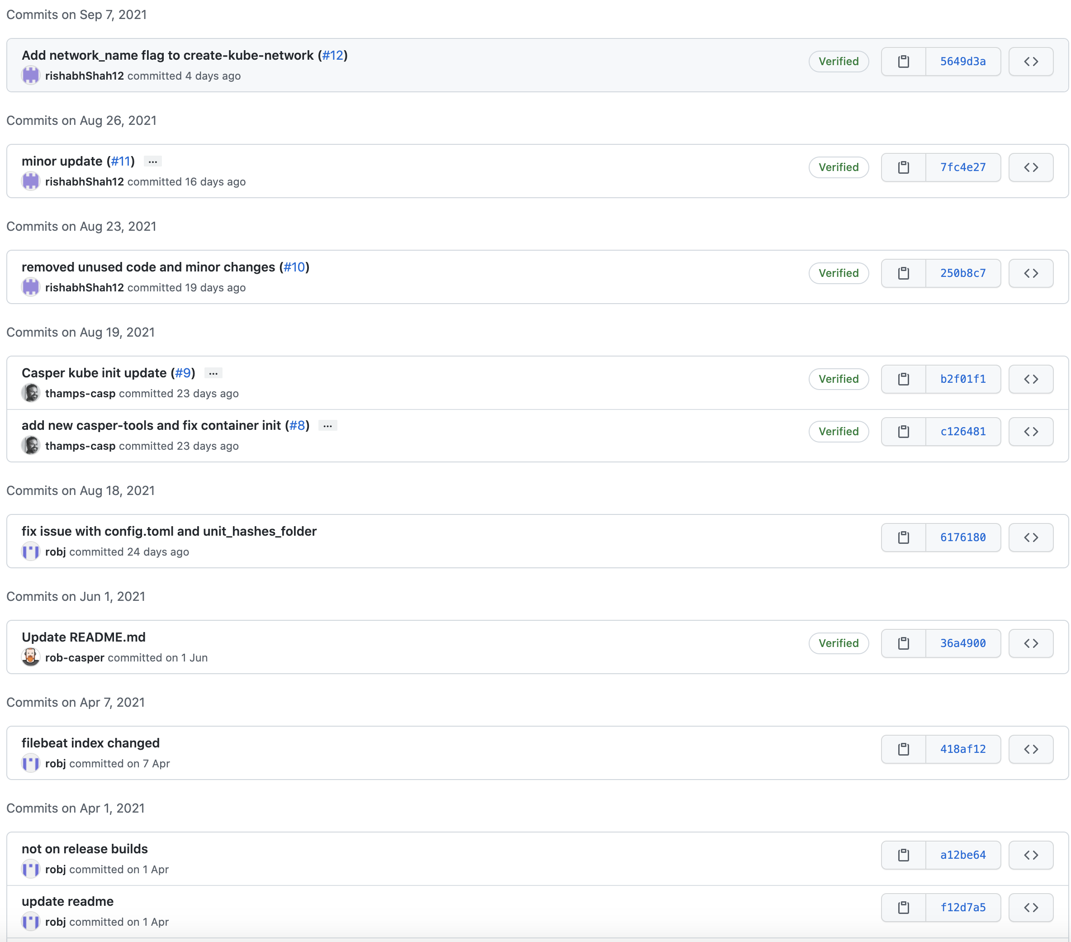Screen dimensions: 1071x942
Task: Open thamps-casp author link on #9 commit
Action: 80,393
